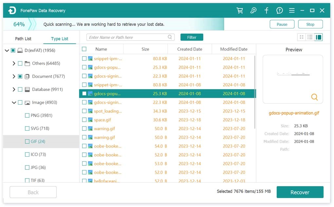334x207 pixels.
Task: Open the hamburger menu icon
Action: (x=292, y=10)
